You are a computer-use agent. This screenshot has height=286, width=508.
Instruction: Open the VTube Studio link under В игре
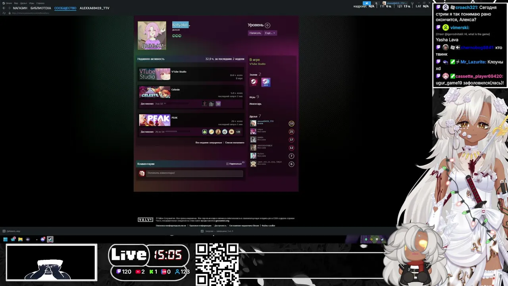point(257,64)
